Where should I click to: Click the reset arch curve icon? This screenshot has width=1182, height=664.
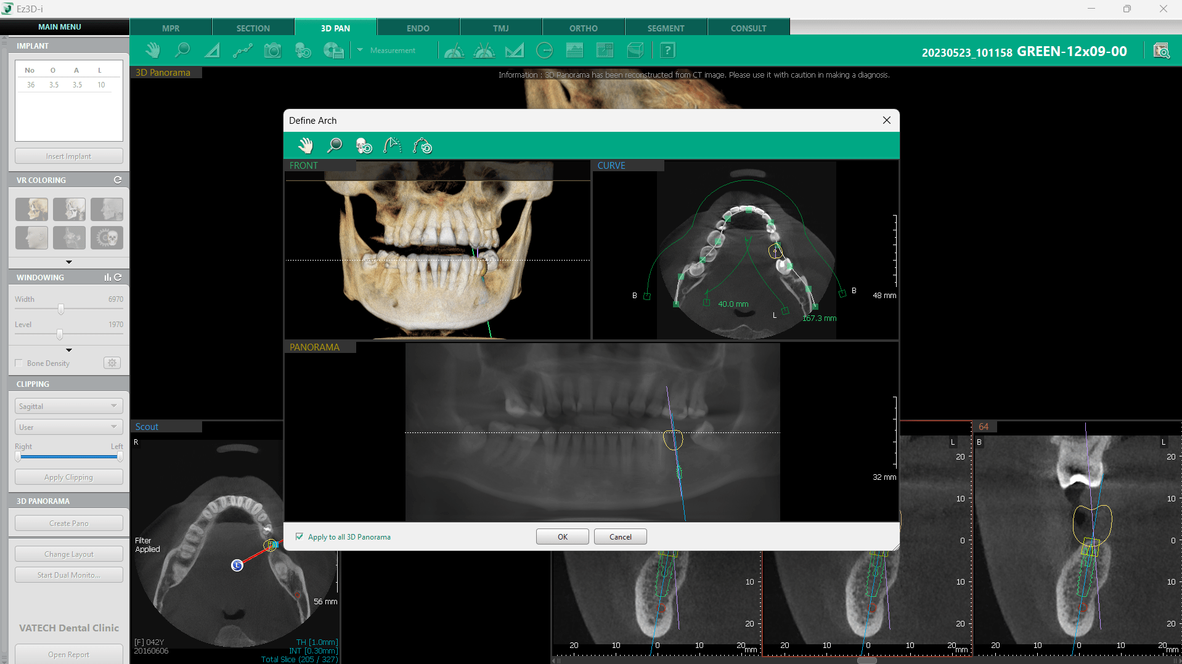pos(422,146)
